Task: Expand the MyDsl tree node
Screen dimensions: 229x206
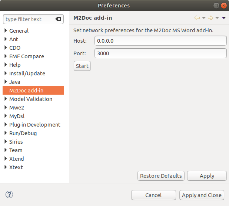Action: [6, 116]
